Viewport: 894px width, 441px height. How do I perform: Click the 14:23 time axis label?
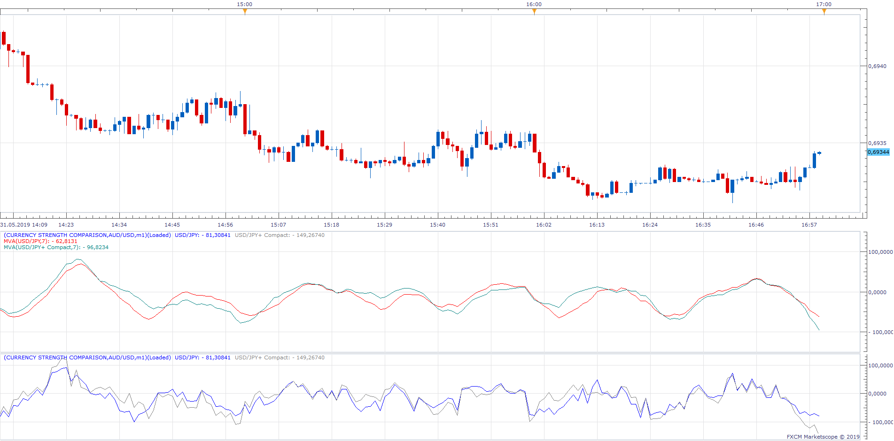coord(66,225)
